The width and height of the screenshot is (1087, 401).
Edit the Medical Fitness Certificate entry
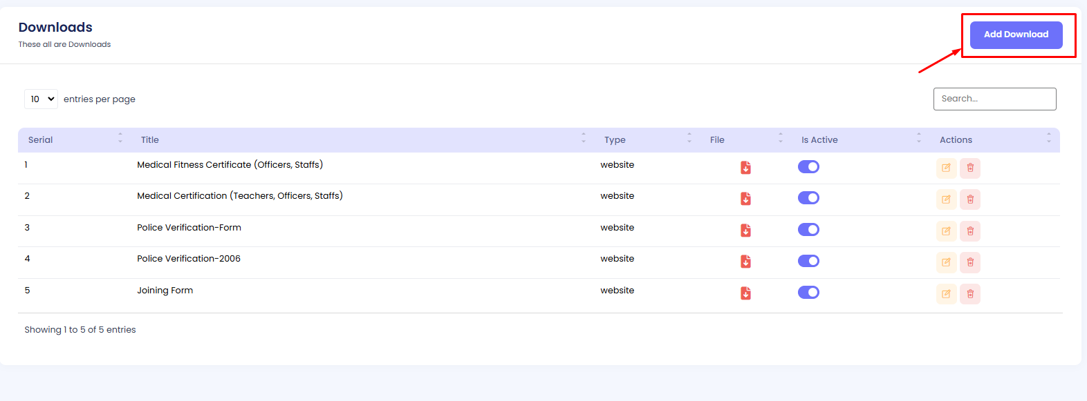click(946, 168)
